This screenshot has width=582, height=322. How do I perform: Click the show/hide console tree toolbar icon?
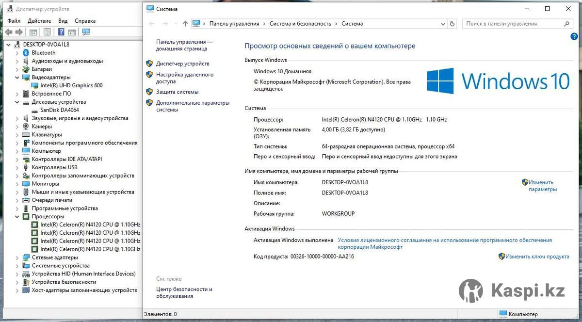pos(33,32)
